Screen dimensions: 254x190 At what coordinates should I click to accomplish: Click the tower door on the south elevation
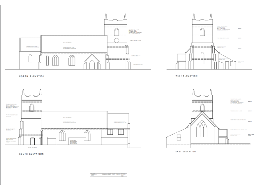click(x=32, y=141)
